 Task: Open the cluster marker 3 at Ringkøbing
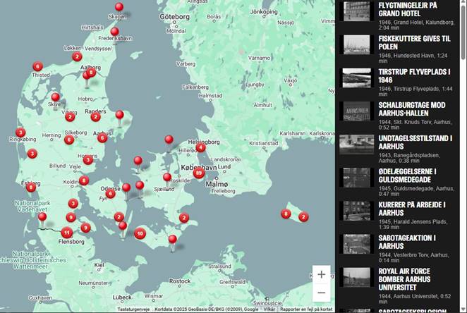[20, 133]
